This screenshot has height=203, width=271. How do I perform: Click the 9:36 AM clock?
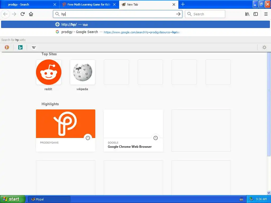point(261,199)
